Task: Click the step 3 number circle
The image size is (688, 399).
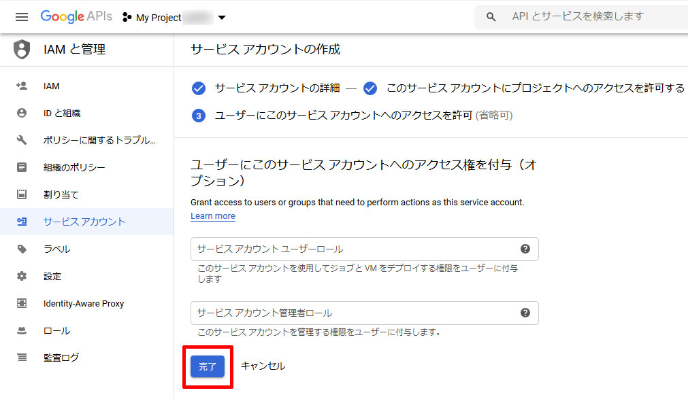Action: click(x=199, y=116)
